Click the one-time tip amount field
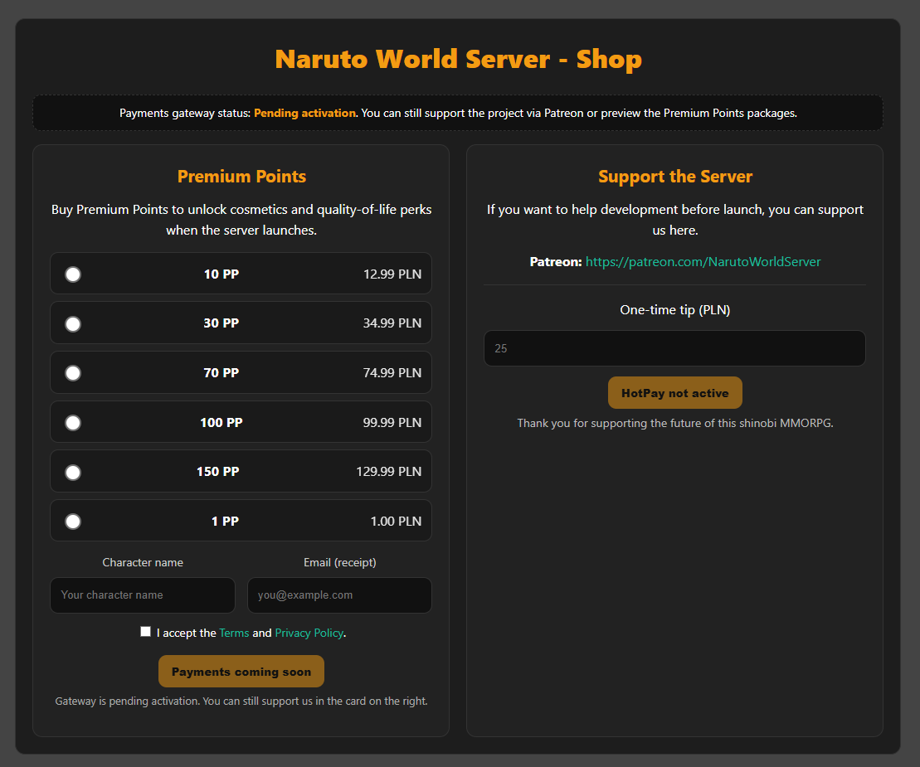Viewport: 920px width, 767px height. click(x=674, y=348)
